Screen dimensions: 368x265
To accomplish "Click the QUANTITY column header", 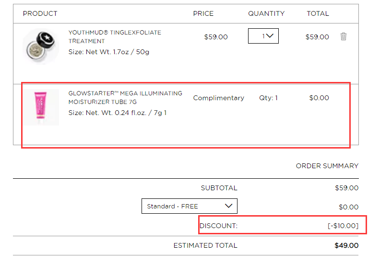I will [x=266, y=13].
